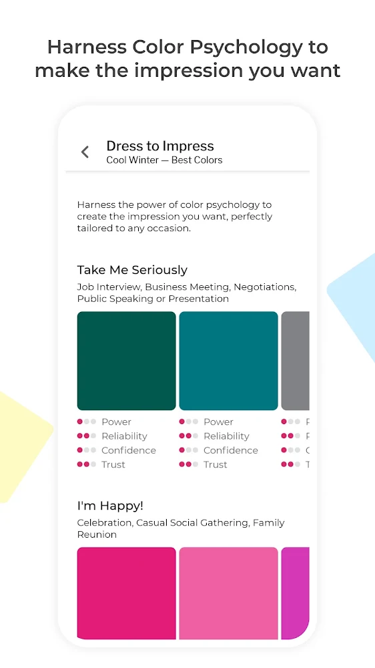Screen dimensions: 375x668
Task: Tap the back arrow icon
Action: [85, 152]
